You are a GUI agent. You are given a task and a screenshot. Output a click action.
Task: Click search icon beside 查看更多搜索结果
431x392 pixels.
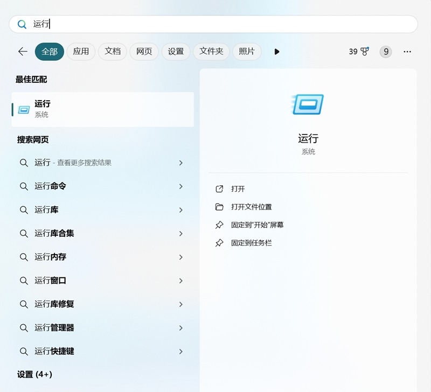[x=24, y=163]
